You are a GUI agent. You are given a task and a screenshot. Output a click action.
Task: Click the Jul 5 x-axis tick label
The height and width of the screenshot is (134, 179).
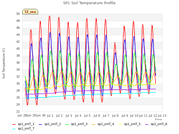pos(87,116)
